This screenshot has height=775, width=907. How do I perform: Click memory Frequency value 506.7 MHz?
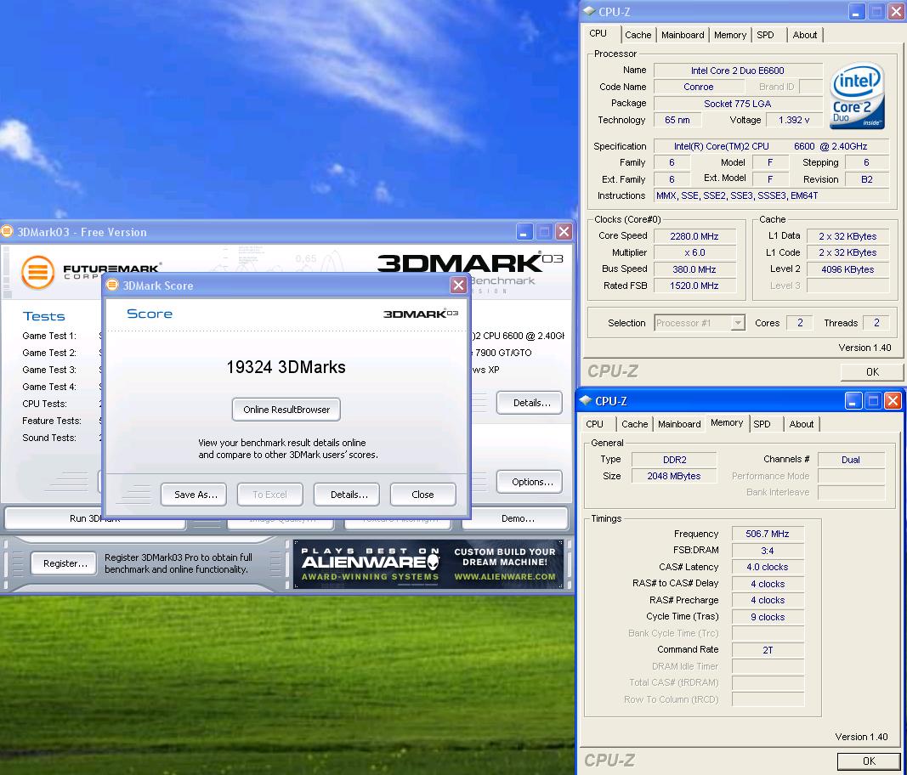tap(767, 534)
